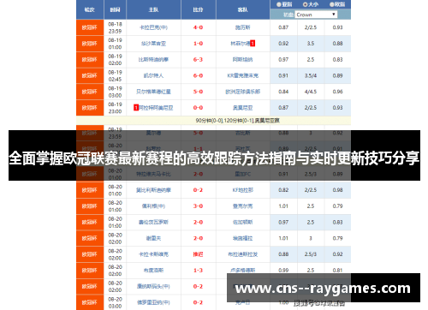Click the 2.5/3 handicap in 推迟 row
Viewport: 428px width, 310px height.
[311, 254]
